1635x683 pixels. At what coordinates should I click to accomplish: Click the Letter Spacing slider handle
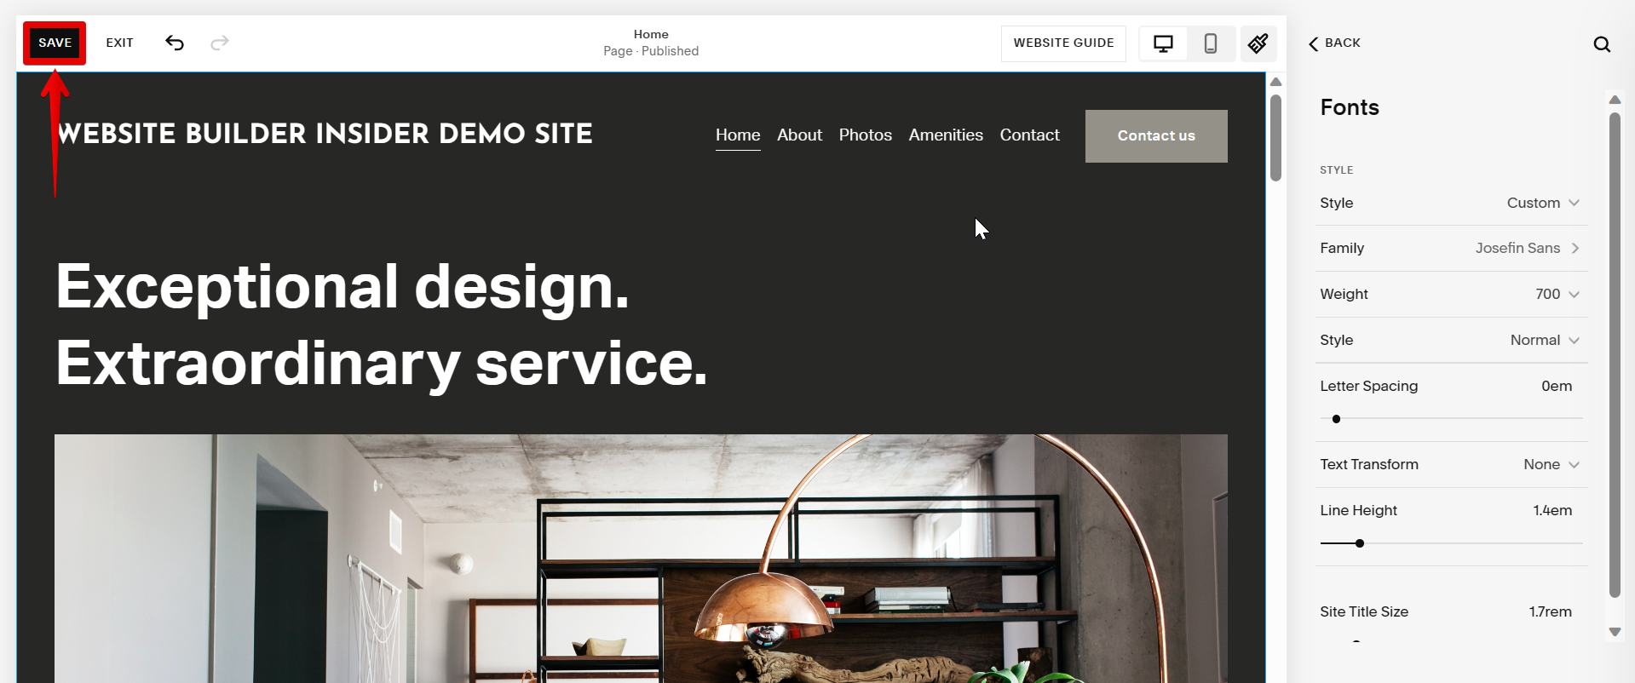(x=1336, y=419)
